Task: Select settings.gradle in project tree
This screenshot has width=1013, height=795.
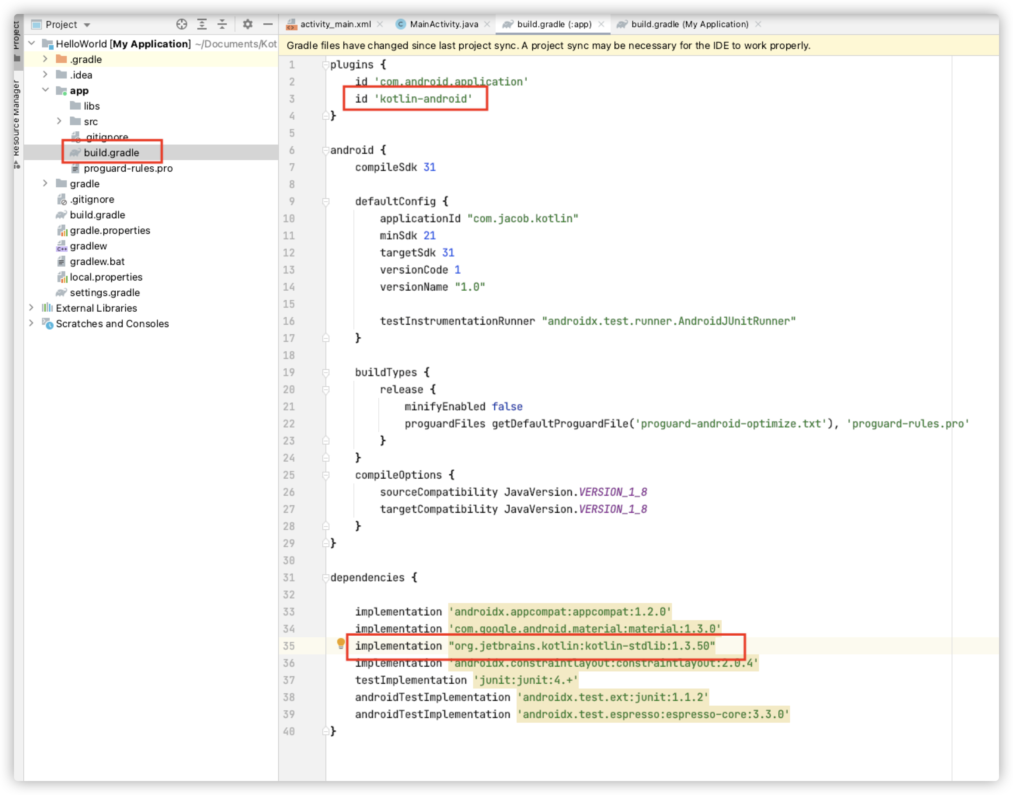Action: pos(105,292)
